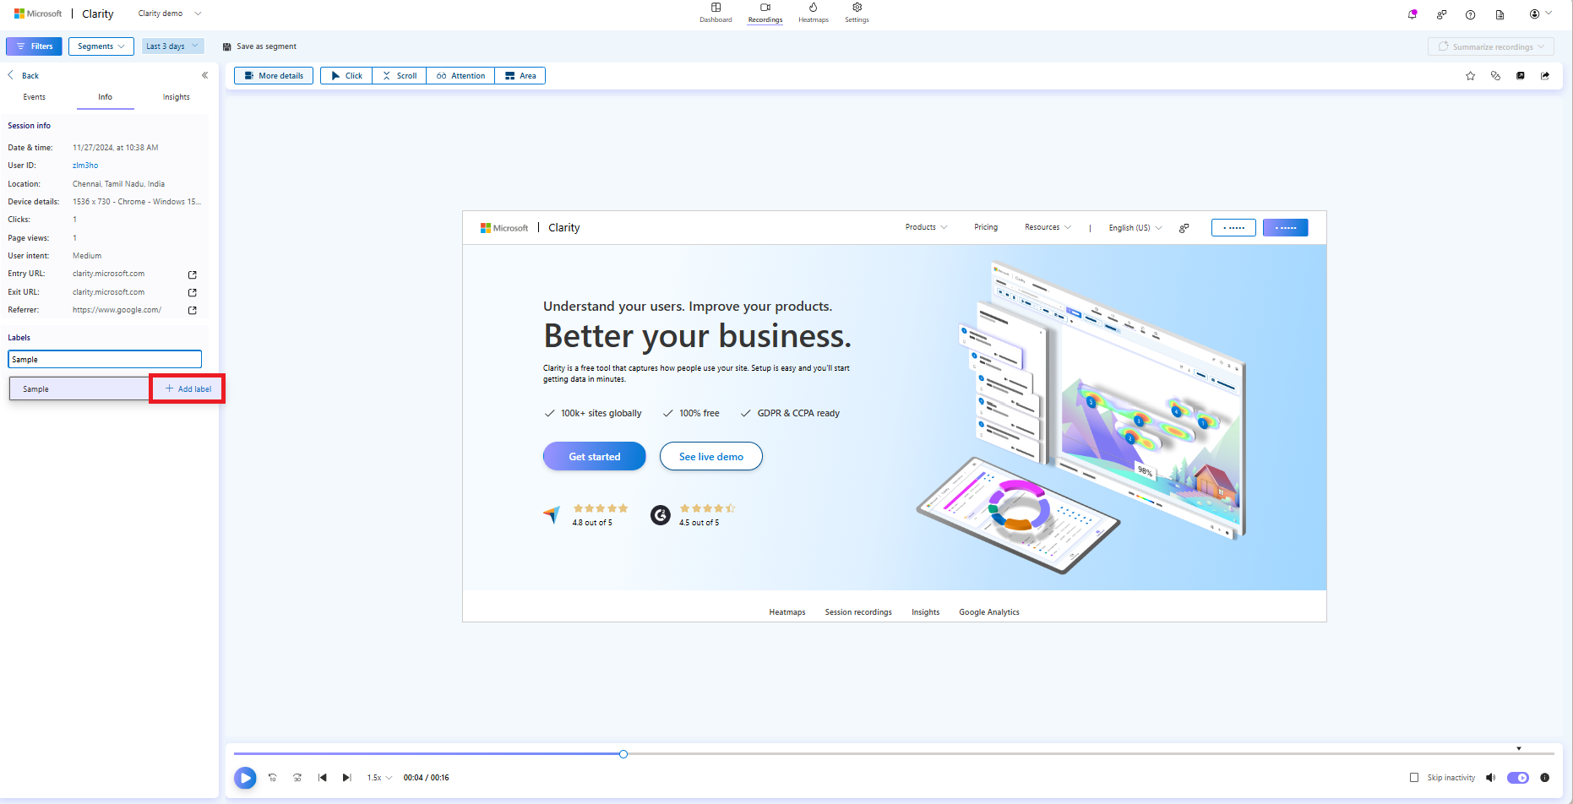Screen dimensions: 1573x804
Task: Click the copy link icon beside the star
Action: pyautogui.click(x=1495, y=76)
